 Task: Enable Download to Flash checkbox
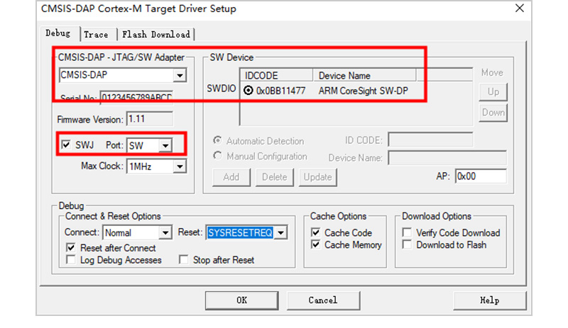408,244
